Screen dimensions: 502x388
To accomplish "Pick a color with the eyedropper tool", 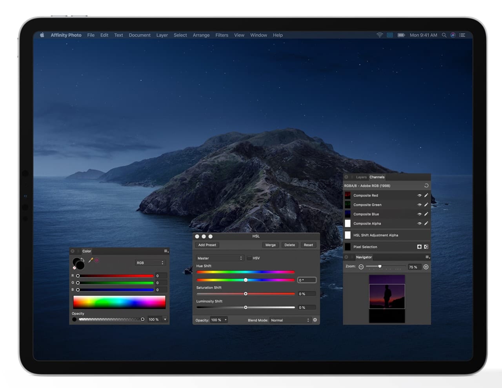I will (x=91, y=260).
